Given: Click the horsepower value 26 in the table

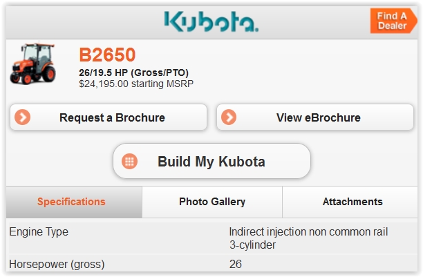Looking at the screenshot, I should point(236,263).
